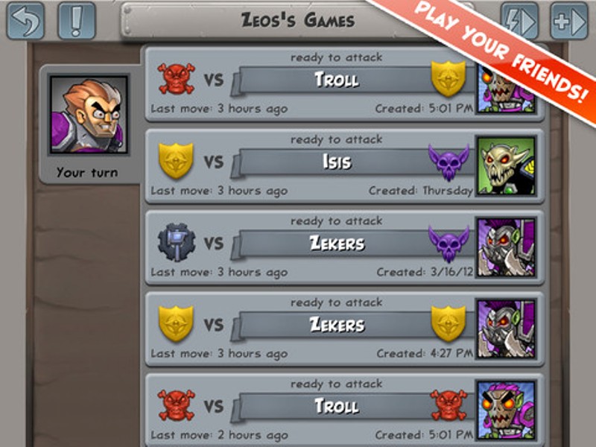Click the gold shield icon left of Isis
This screenshot has height=447, width=596.
[176, 161]
